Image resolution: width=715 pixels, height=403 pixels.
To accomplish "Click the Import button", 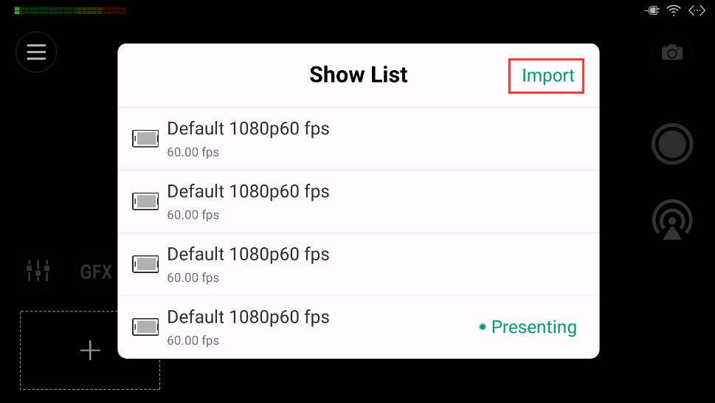I will (x=547, y=76).
